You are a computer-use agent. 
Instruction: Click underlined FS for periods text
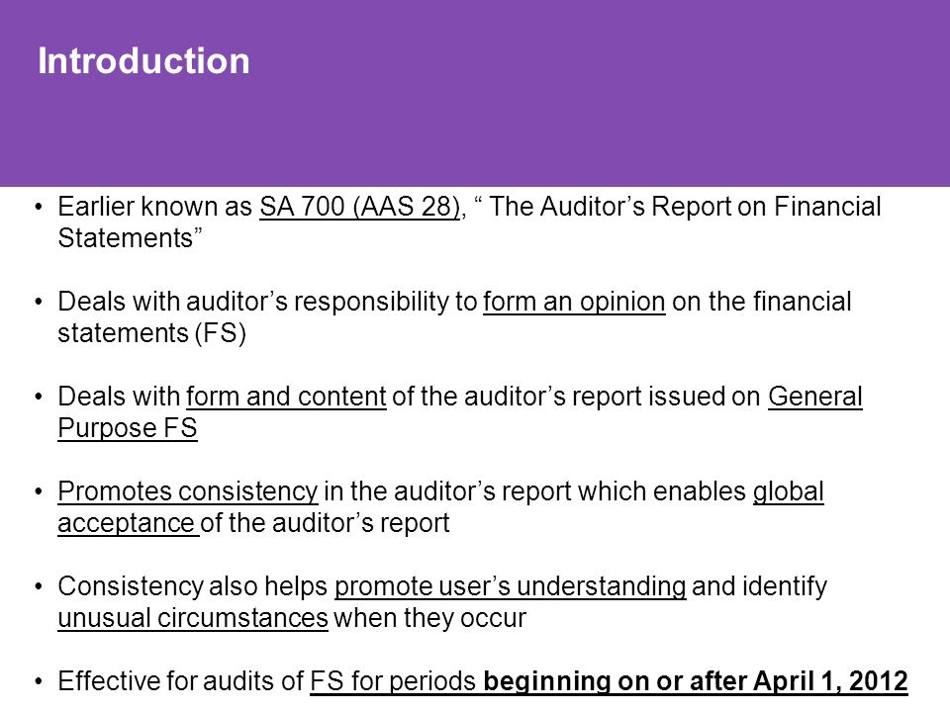tap(393, 681)
